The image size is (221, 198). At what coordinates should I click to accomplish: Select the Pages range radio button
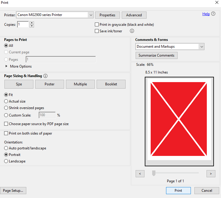(6, 59)
